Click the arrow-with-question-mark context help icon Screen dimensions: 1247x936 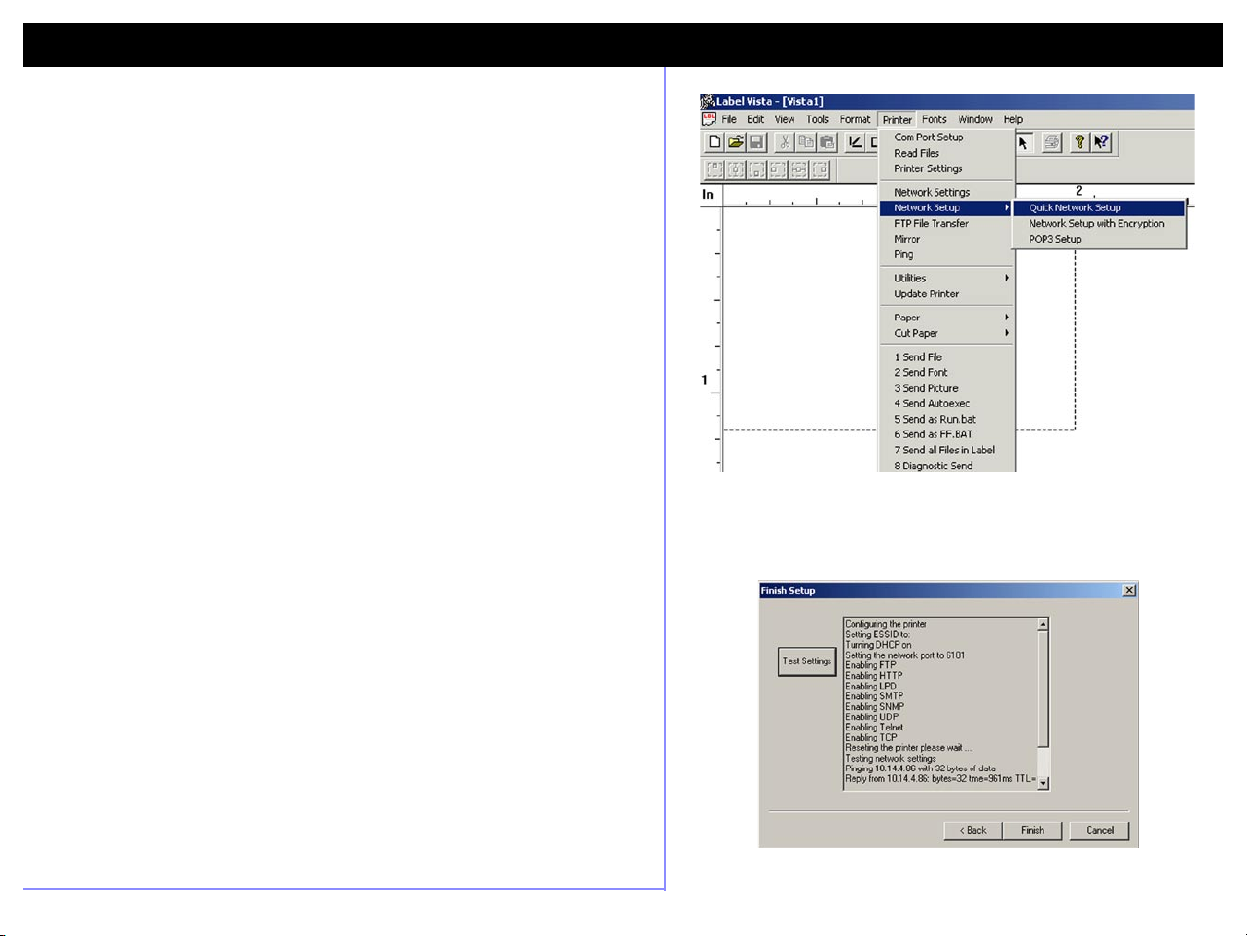point(1101,142)
